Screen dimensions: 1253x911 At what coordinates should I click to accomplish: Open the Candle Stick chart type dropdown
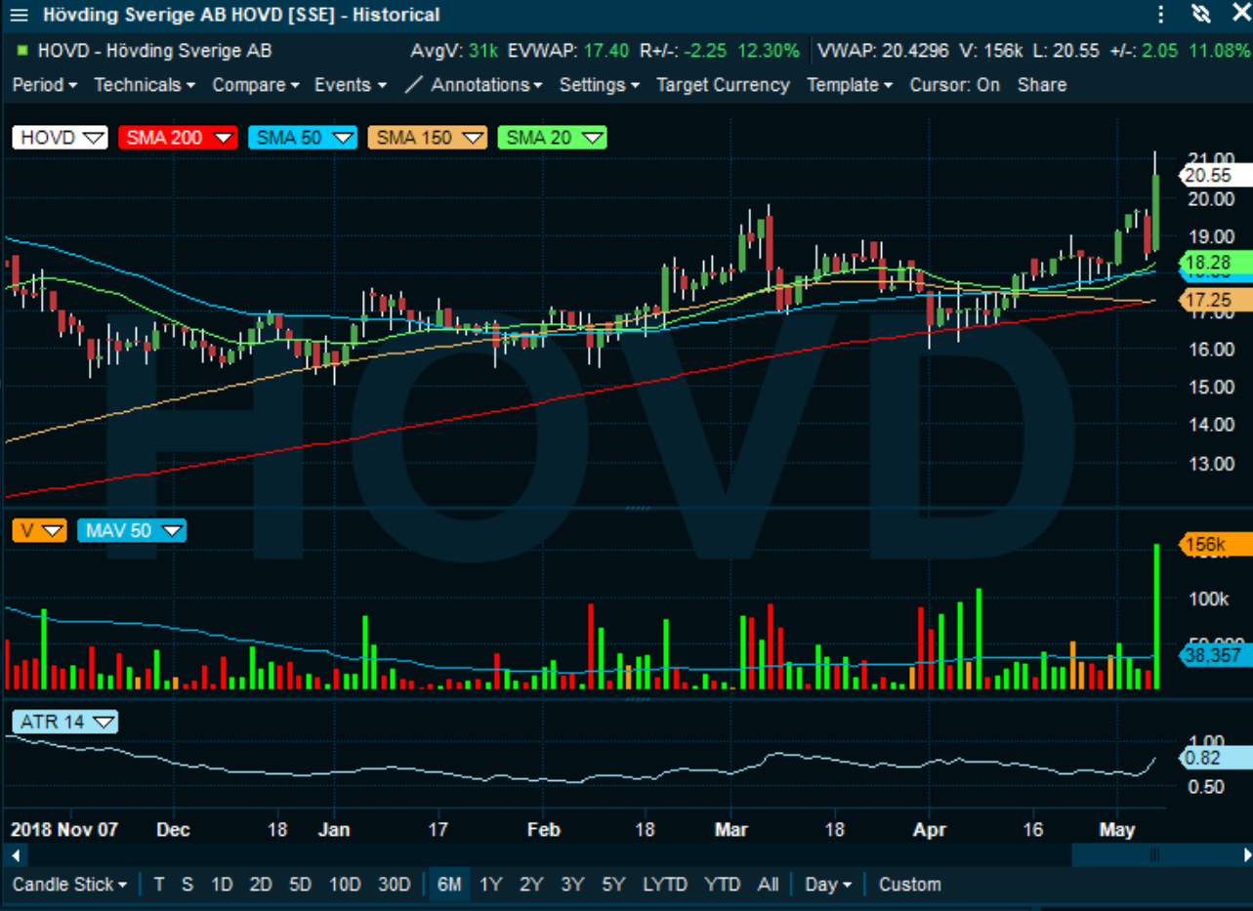pos(69,885)
